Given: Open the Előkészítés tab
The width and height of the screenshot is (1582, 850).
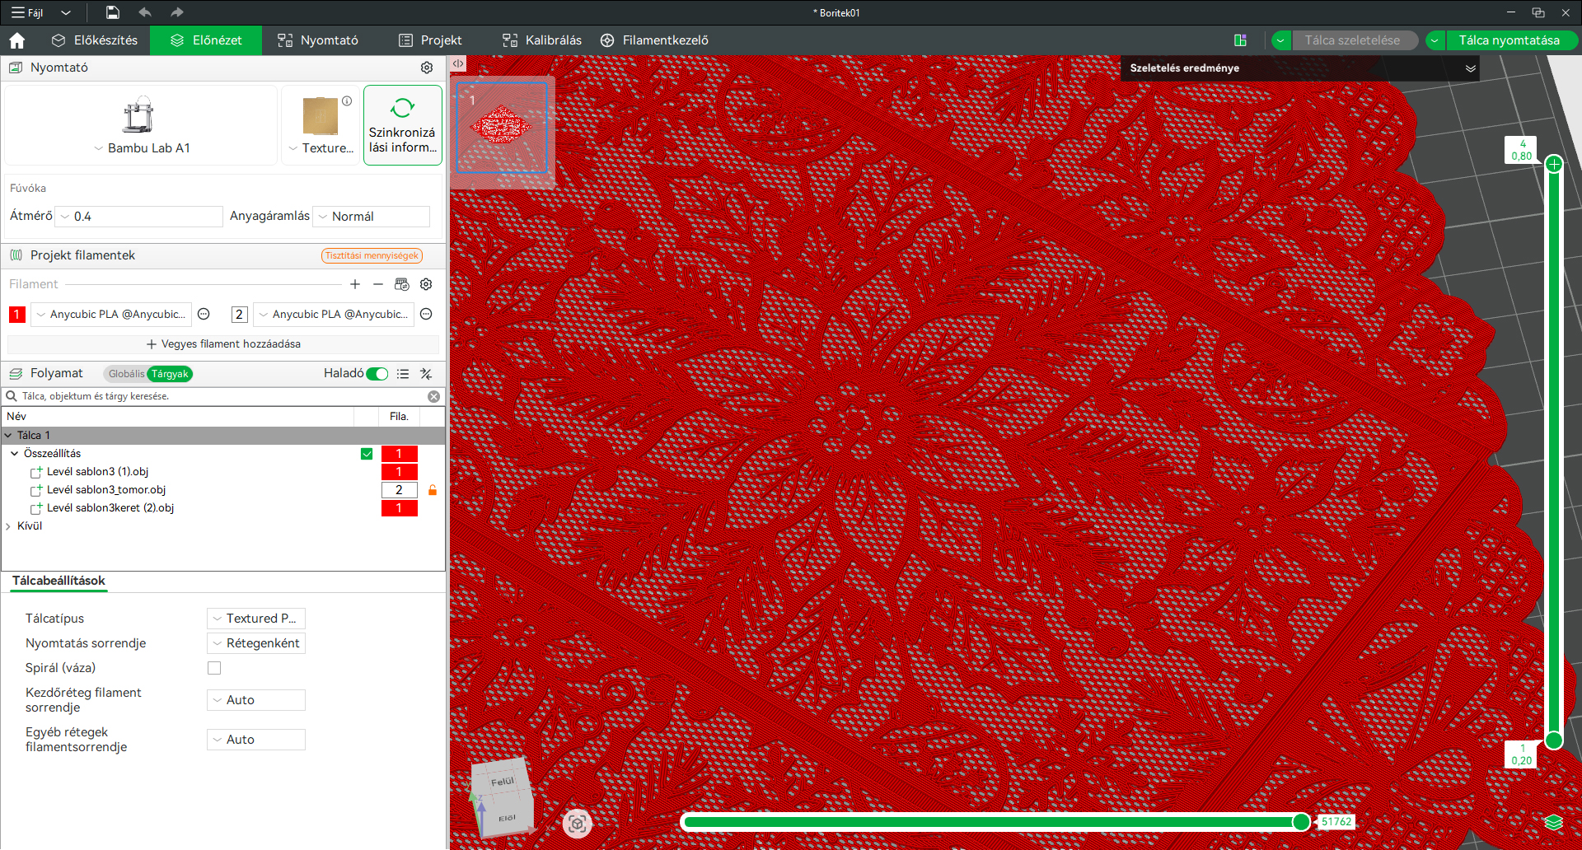Looking at the screenshot, I should [x=95, y=40].
